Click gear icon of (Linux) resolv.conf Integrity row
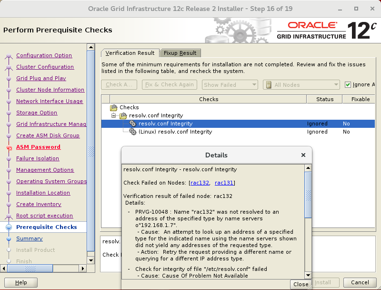This screenshot has height=290, width=381. tap(132, 132)
